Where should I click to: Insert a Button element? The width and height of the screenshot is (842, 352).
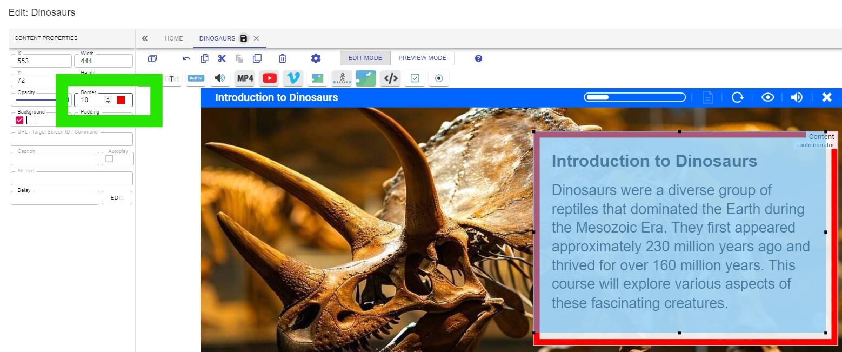196,78
